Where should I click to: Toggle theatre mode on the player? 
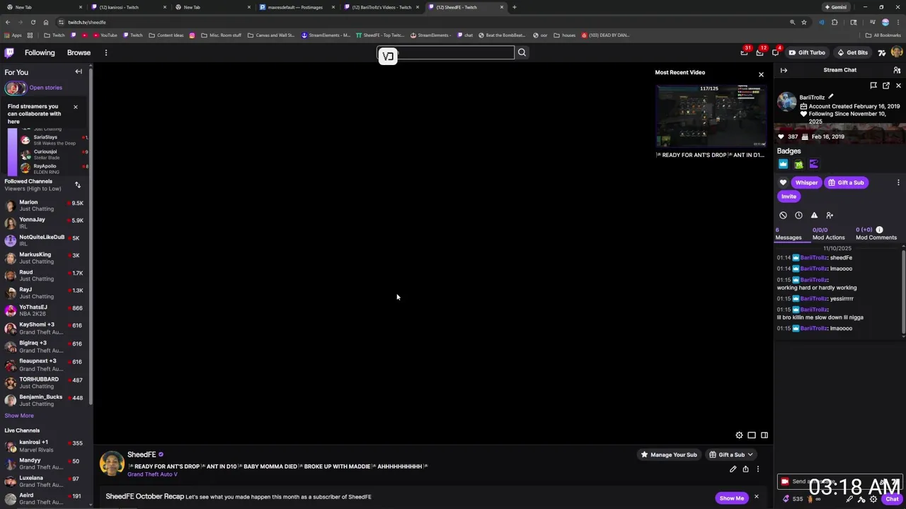coord(752,435)
